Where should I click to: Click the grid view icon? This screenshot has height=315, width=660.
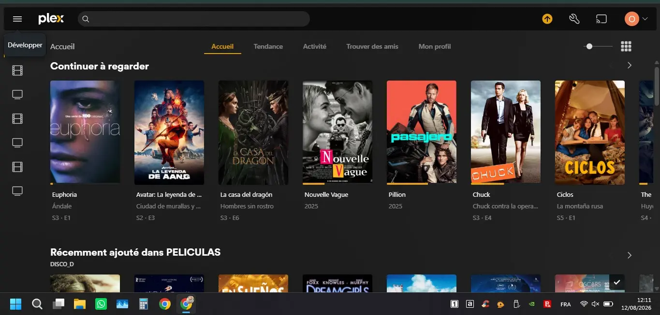click(x=626, y=46)
